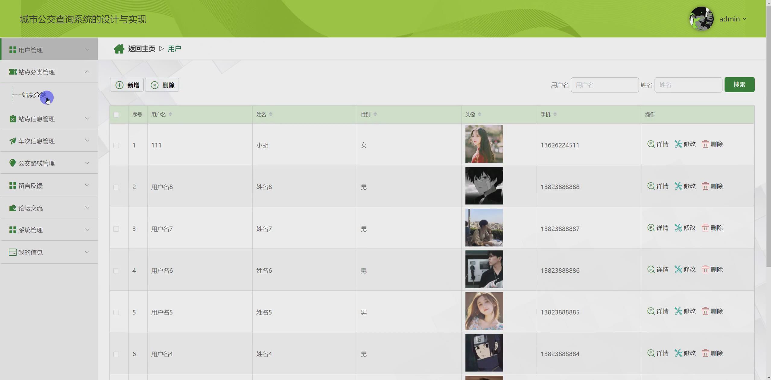This screenshot has width=771, height=380.
Task: Toggle the select-all checkbox in table header
Action: pyautogui.click(x=116, y=115)
